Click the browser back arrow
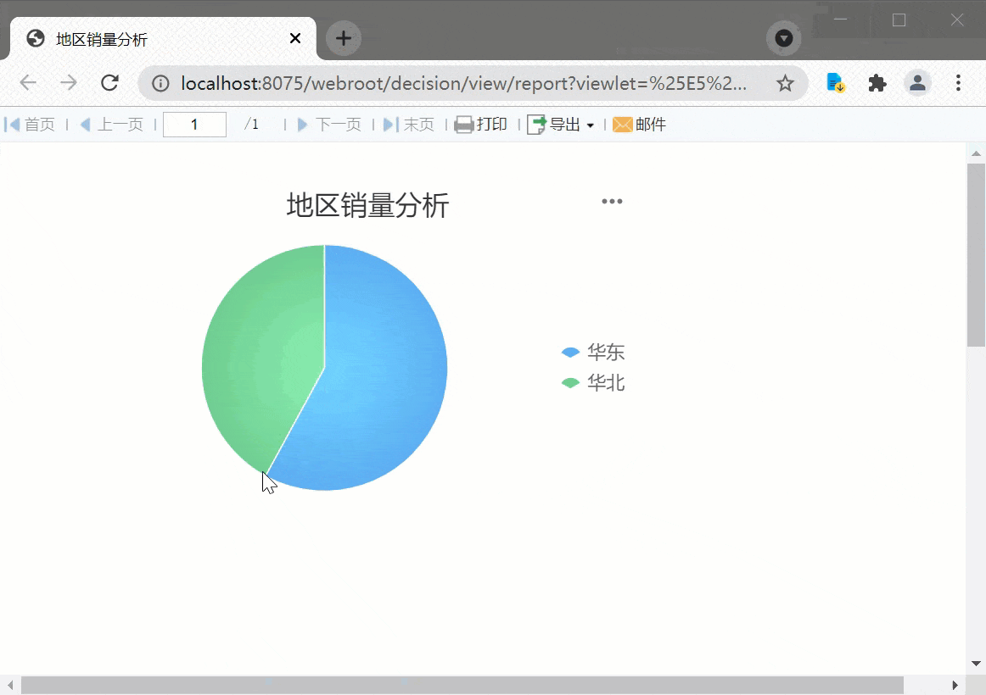The height and width of the screenshot is (695, 986). coord(28,83)
